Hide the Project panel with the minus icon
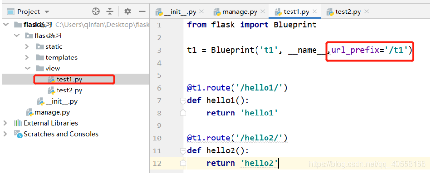Image resolution: width=430 pixels, height=173 pixels. point(142,12)
